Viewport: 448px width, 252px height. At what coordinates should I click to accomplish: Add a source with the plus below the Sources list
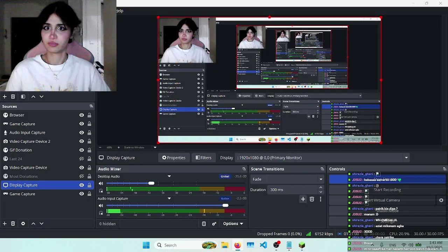point(5,224)
